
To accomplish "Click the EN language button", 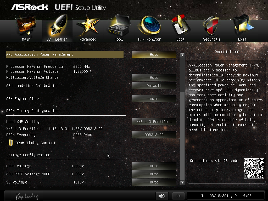I will pyautogui.click(x=178, y=196).
